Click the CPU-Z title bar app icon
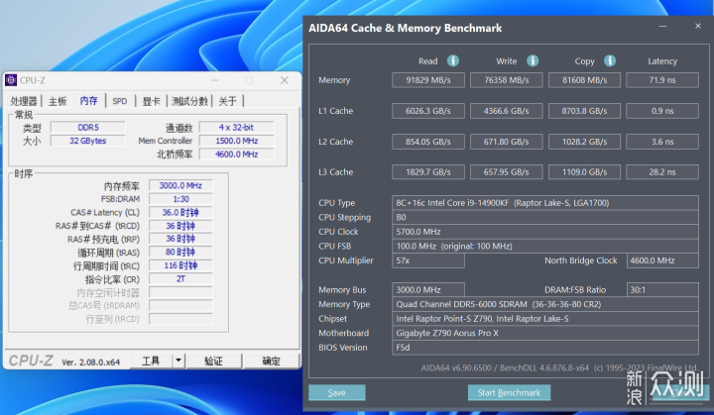Image resolution: width=714 pixels, height=415 pixels. click(11, 80)
